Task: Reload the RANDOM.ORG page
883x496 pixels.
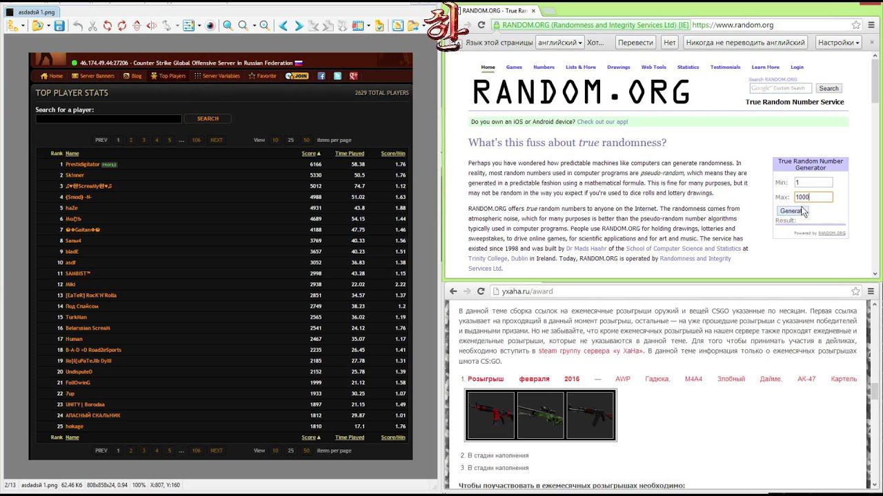Action: (481, 25)
